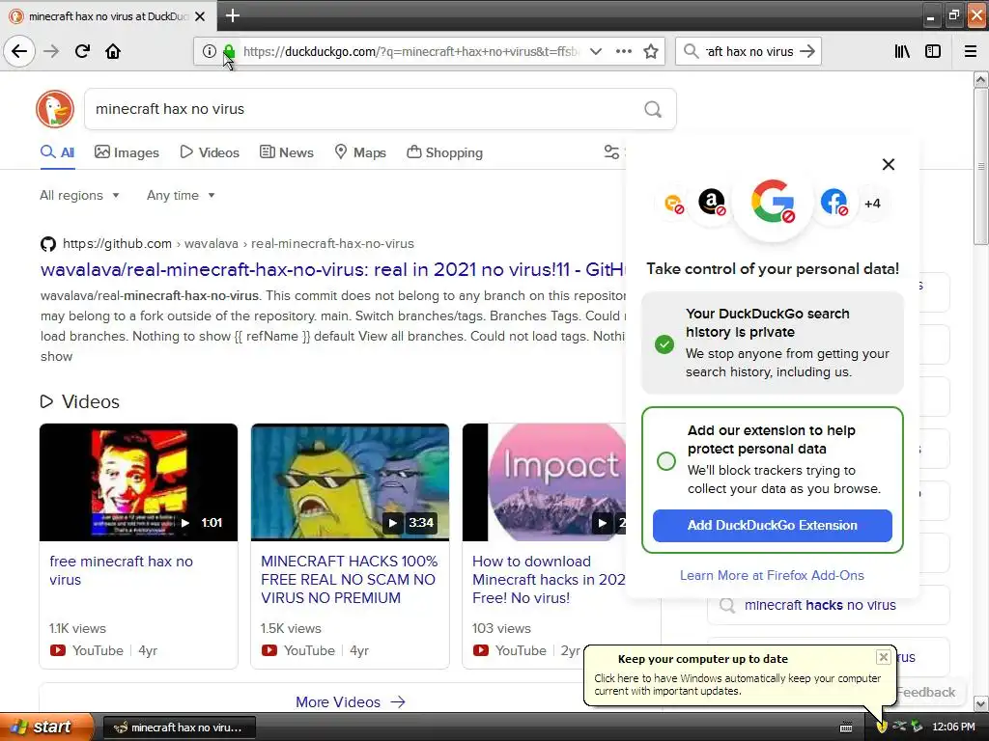Click the green padlock security icon
The image size is (989, 741).
pos(229,51)
